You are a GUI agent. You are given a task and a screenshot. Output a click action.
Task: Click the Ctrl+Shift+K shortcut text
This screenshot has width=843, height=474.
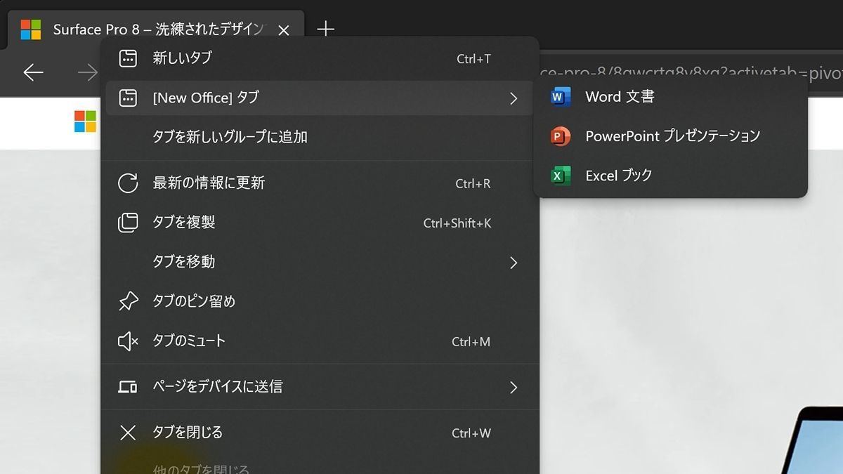pyautogui.click(x=457, y=223)
